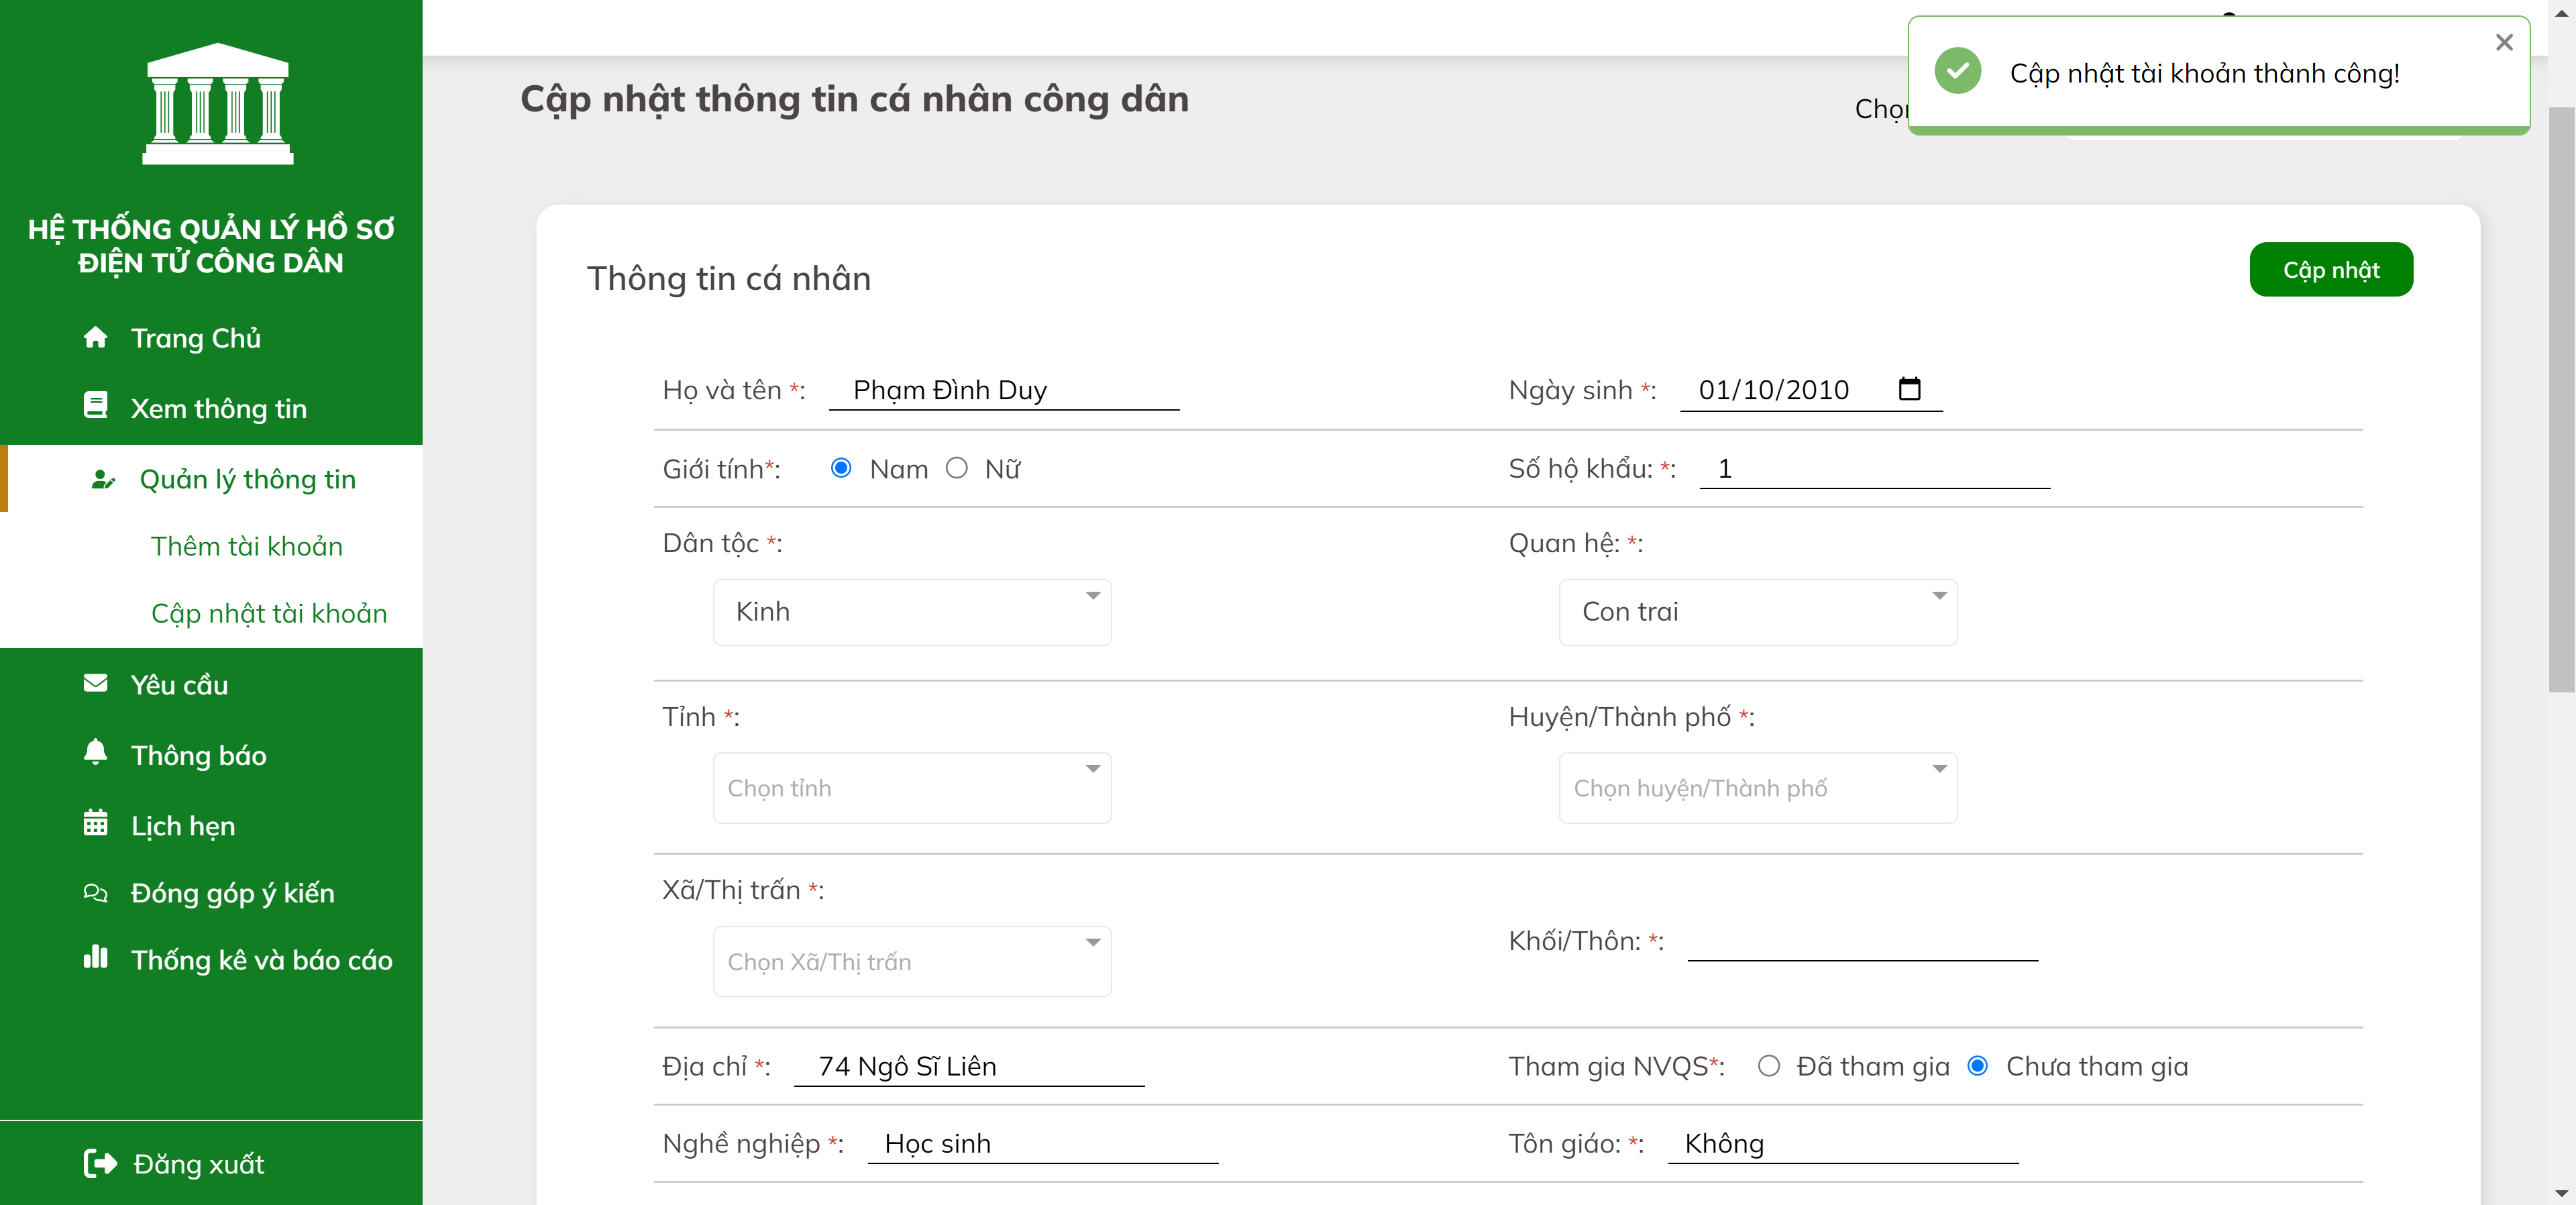Select the Trang Chủ home icon
This screenshot has height=1205, width=2576.
[x=96, y=337]
